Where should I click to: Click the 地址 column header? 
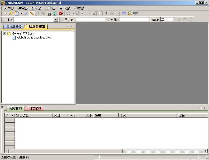click(x=60, y=115)
